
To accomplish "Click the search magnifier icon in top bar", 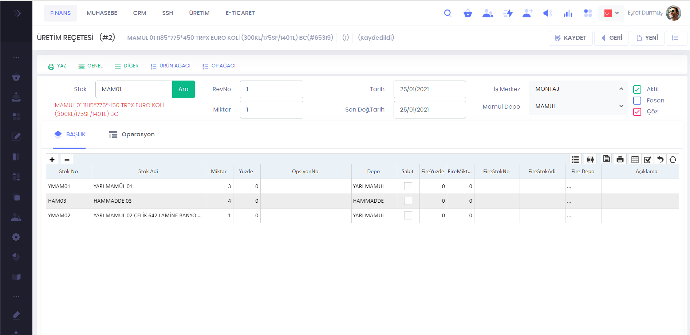I will tap(447, 13).
